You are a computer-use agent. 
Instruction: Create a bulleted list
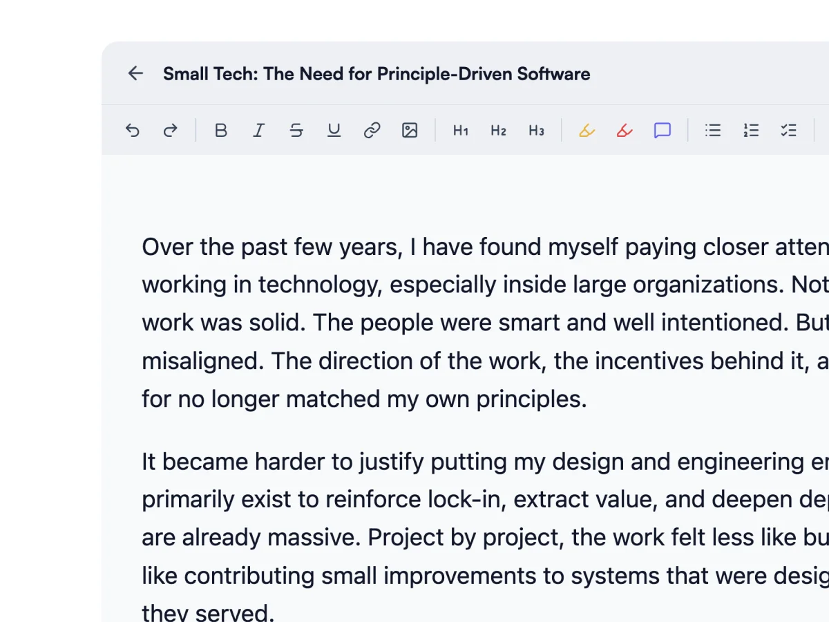point(713,130)
